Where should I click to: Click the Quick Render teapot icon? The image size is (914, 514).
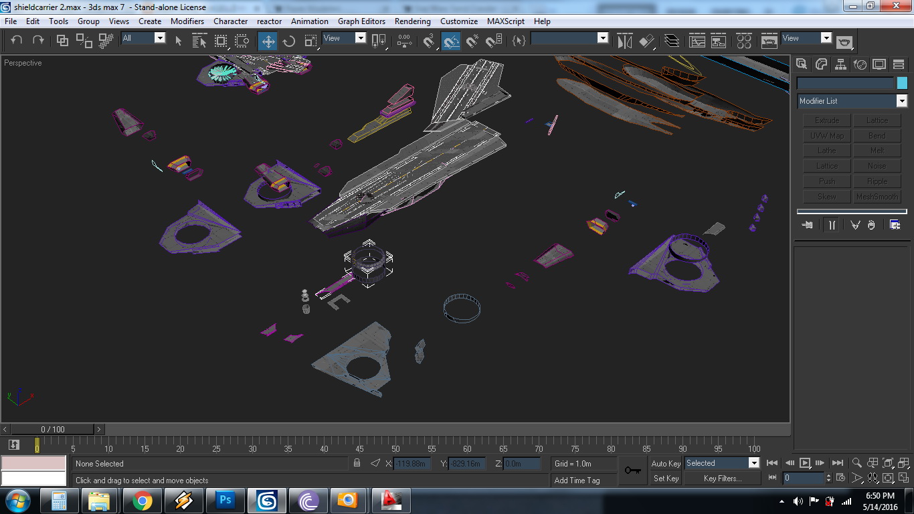[x=844, y=41]
